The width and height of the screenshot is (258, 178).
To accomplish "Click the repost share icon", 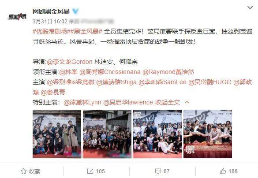I will point(90,171).
